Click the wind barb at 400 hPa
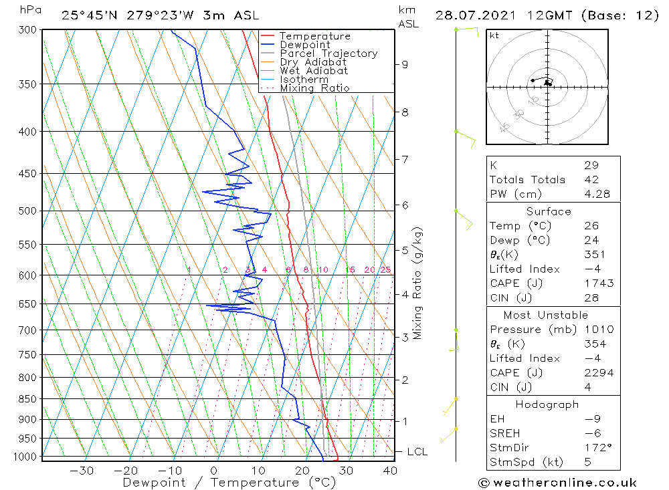Screen dimensions: 669x490 pyautogui.click(x=464, y=136)
